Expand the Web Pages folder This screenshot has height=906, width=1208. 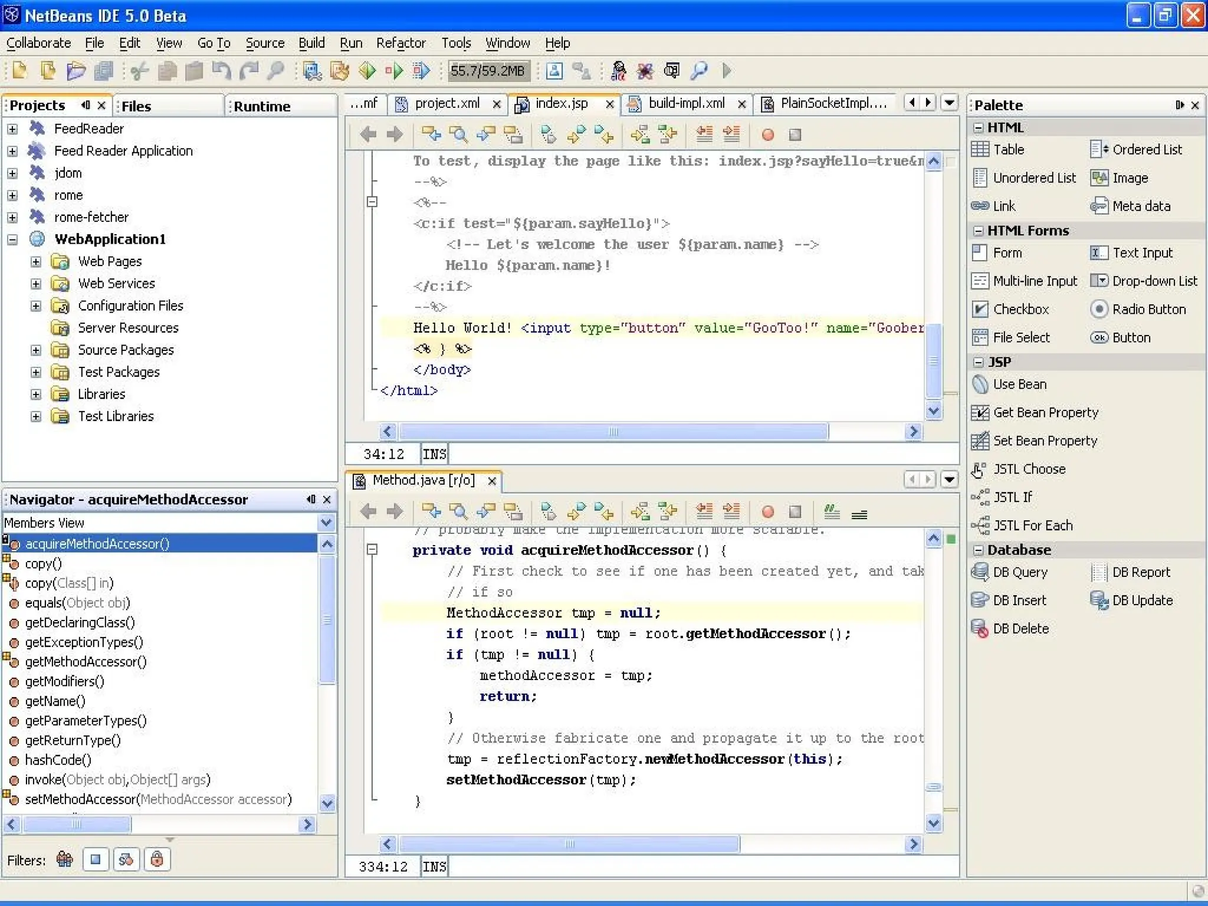click(x=36, y=262)
